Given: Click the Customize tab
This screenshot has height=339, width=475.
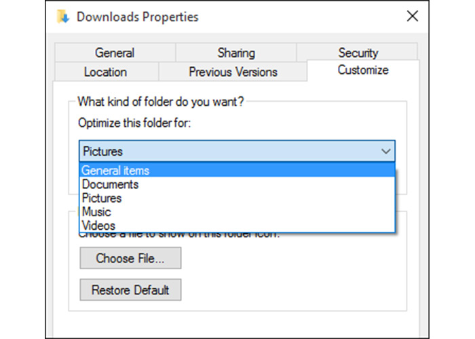Looking at the screenshot, I should click(363, 71).
